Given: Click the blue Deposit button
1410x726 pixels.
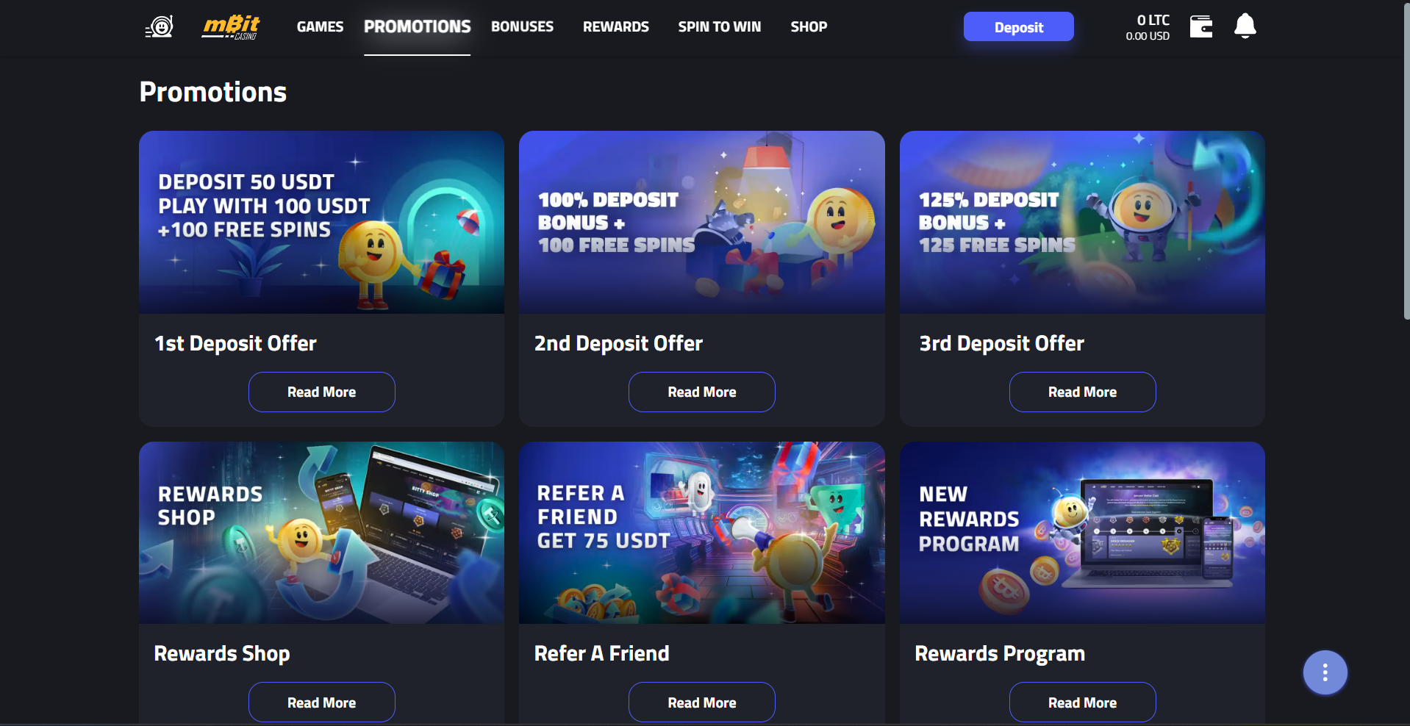Looking at the screenshot, I should (x=1018, y=27).
